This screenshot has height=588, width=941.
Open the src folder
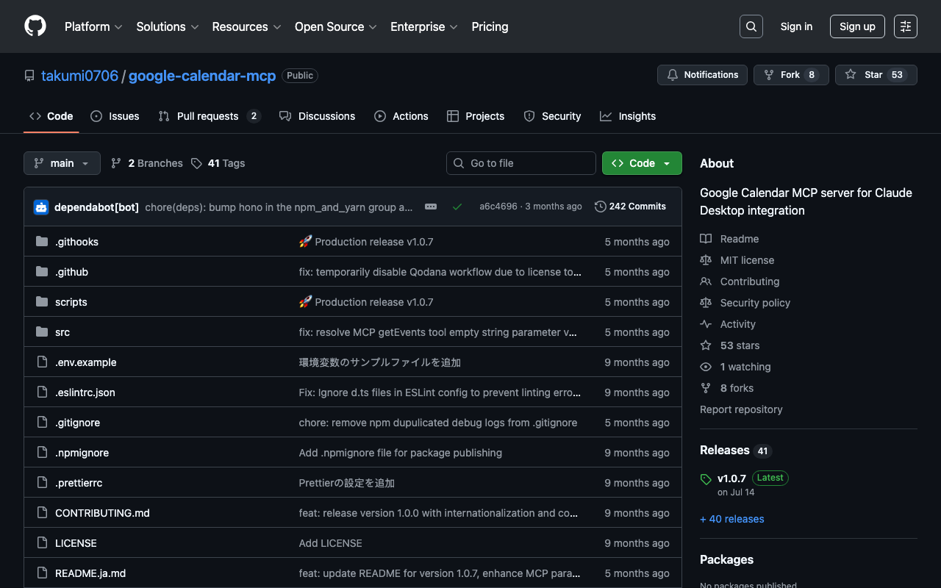tap(62, 332)
